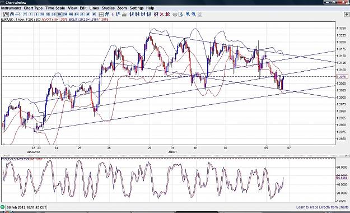Screen dimensions: 350x213
Task: Open the Settings menu
Action: pos(137,8)
